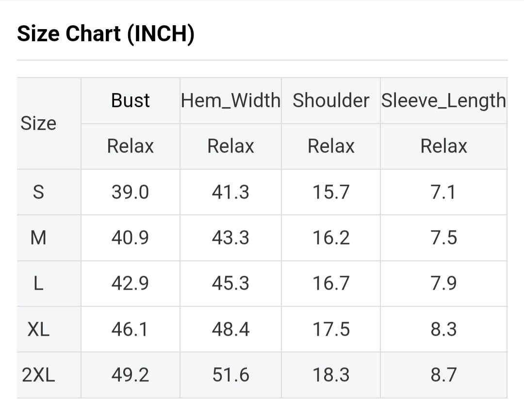Screen dimensions: 524x407
Task: Select the 17.5 shoulder value
Action: (331, 329)
